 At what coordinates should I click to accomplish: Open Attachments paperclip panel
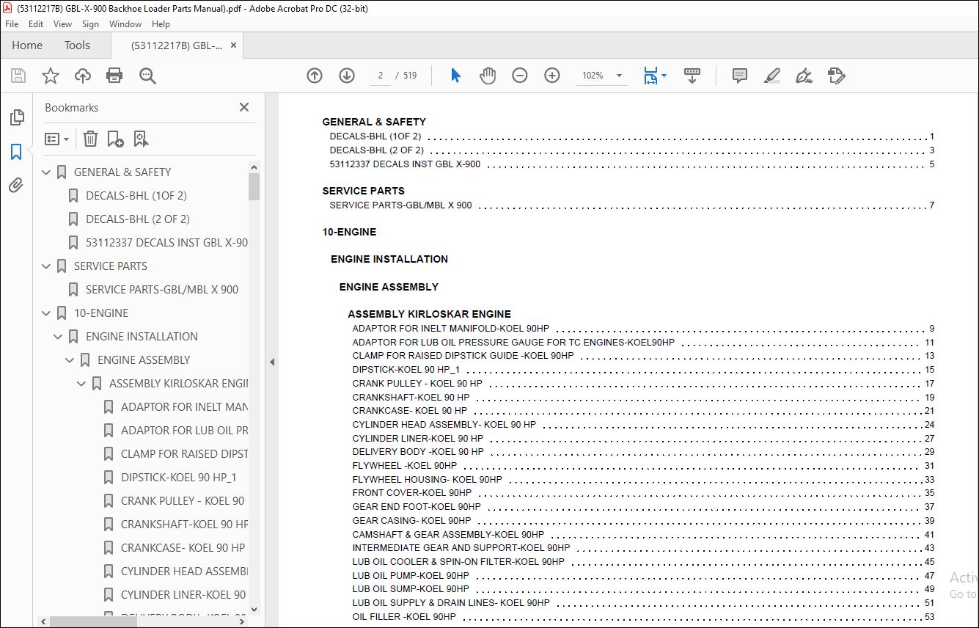(16, 186)
